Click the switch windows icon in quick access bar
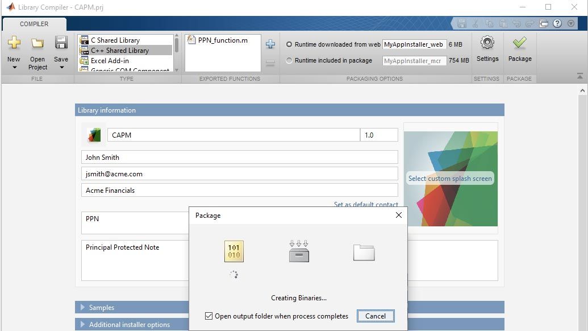 click(x=544, y=23)
